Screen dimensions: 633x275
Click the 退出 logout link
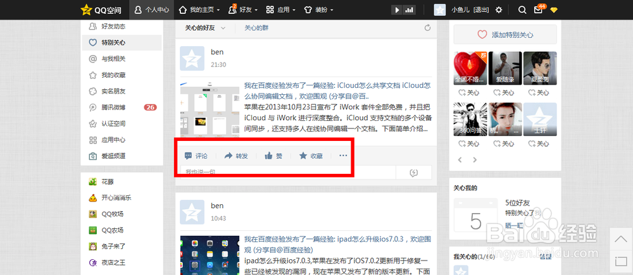pyautogui.click(x=481, y=9)
